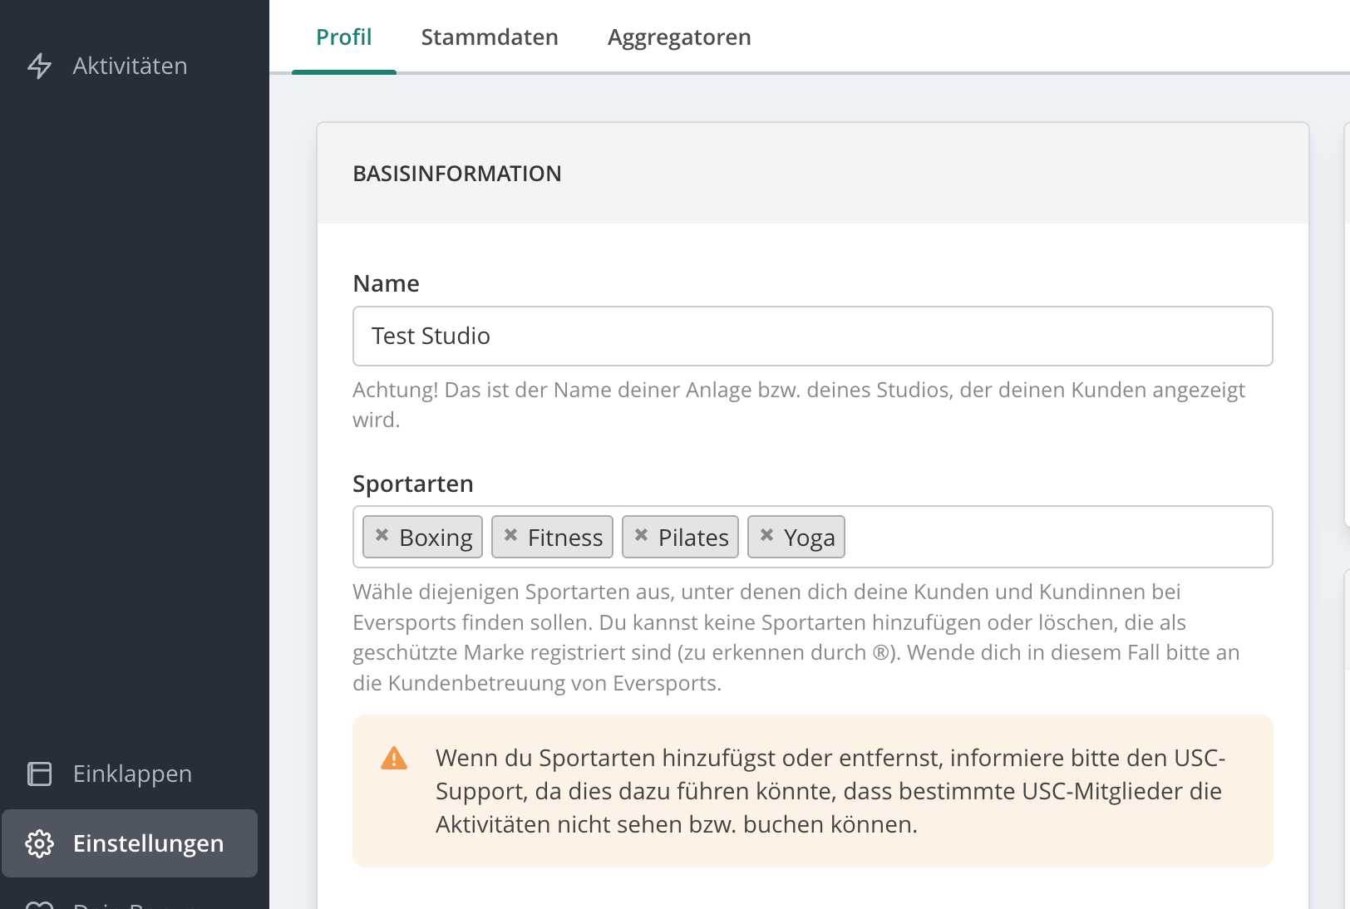Click the Aktivitäten lightning bolt icon
1350x909 pixels.
39,66
